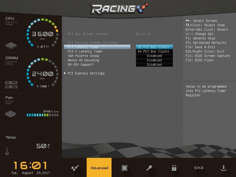Select the PCI Latency Timer row
236x177 pixels.
coord(97,47)
